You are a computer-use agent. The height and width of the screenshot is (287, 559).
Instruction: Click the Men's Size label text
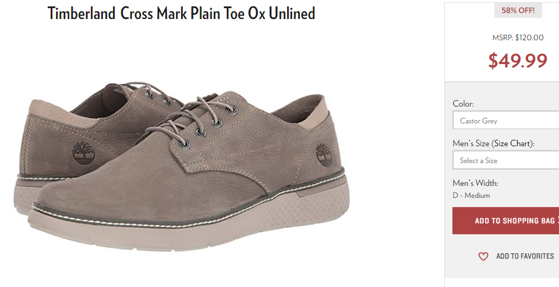coord(470,143)
